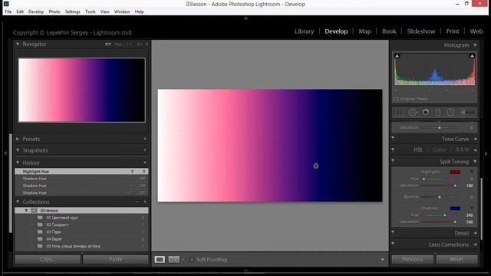Viewport: 491px width, 276px height.
Task: Set Navigator zoom to FILL
Action: coord(118,44)
